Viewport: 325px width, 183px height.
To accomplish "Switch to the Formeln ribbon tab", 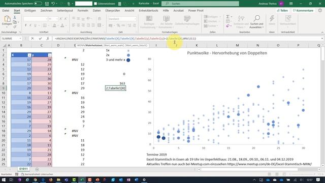I will [x=83, y=10].
